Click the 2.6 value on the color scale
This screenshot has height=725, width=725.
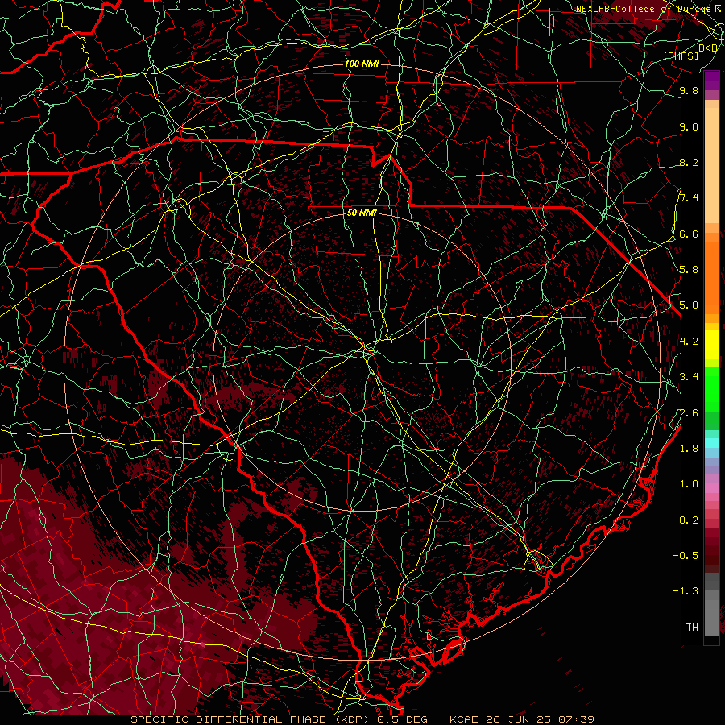click(689, 413)
